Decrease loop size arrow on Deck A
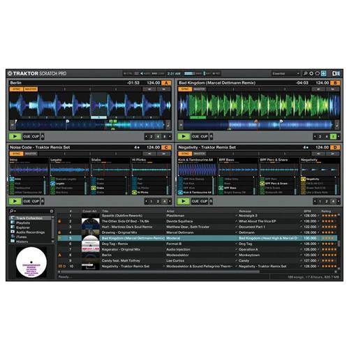349x349 pixels. click(x=146, y=137)
